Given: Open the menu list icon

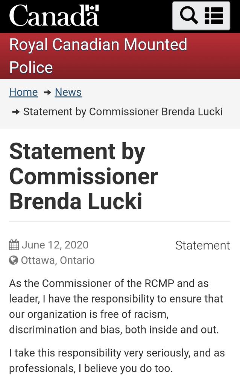Looking at the screenshot, I should coord(214,16).
